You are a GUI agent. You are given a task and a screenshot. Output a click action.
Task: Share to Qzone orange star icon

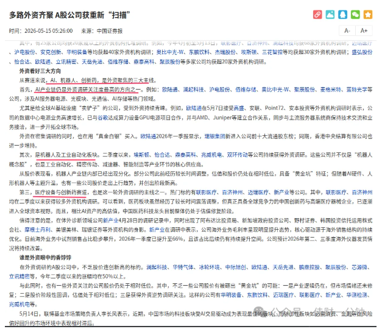click(368, 15)
